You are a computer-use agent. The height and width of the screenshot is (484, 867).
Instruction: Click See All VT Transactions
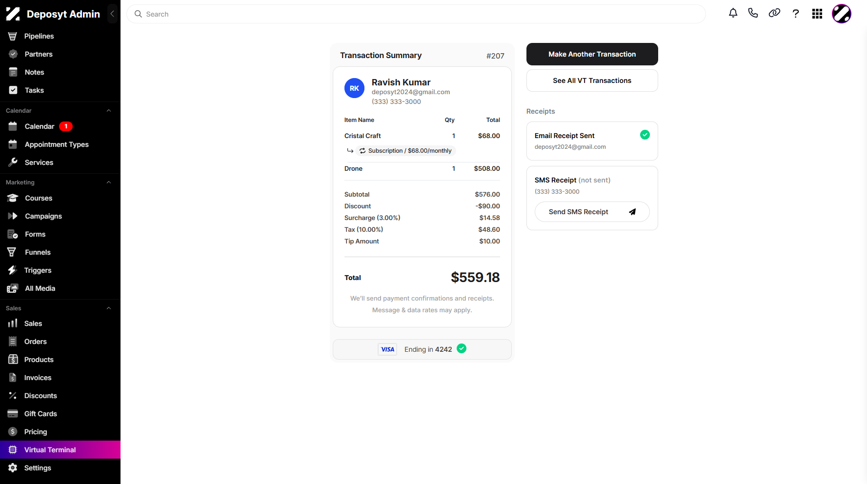[x=592, y=81]
